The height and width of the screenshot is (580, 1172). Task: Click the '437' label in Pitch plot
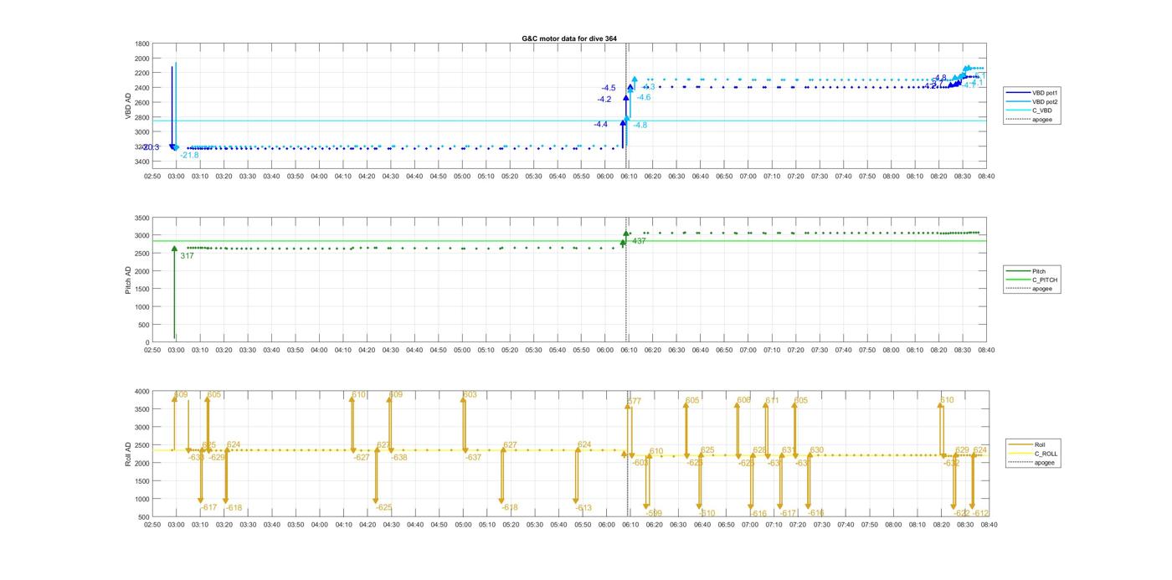pyautogui.click(x=639, y=241)
